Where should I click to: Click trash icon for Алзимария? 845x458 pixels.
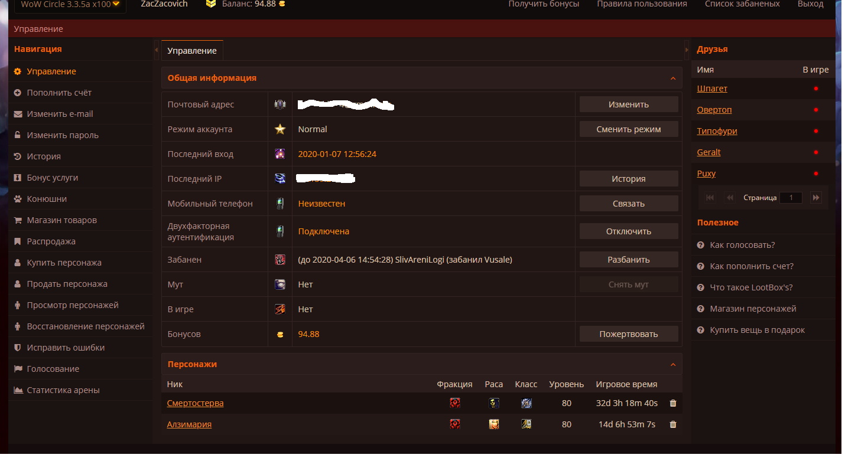click(672, 424)
